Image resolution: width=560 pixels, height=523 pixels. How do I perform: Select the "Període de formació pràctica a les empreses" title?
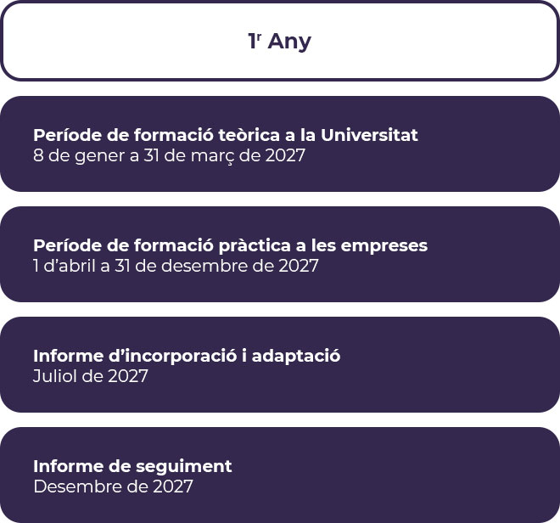pos(230,245)
